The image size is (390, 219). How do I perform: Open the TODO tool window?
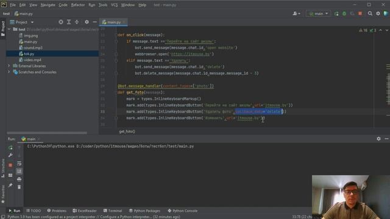(34, 210)
